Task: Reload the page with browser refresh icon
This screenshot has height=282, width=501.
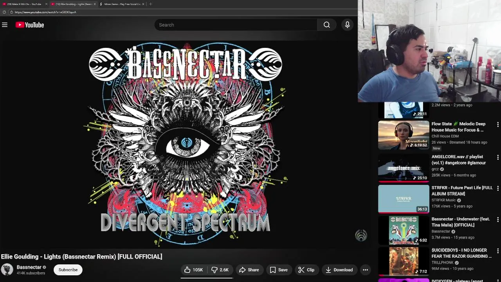Action: click(x=4, y=12)
